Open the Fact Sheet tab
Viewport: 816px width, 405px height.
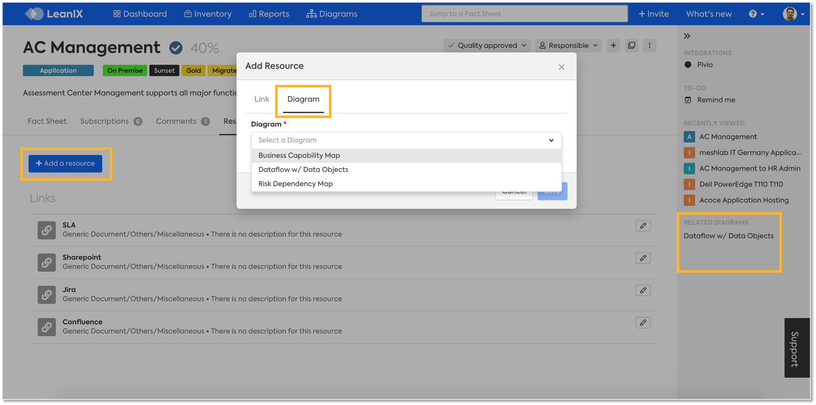pos(47,121)
